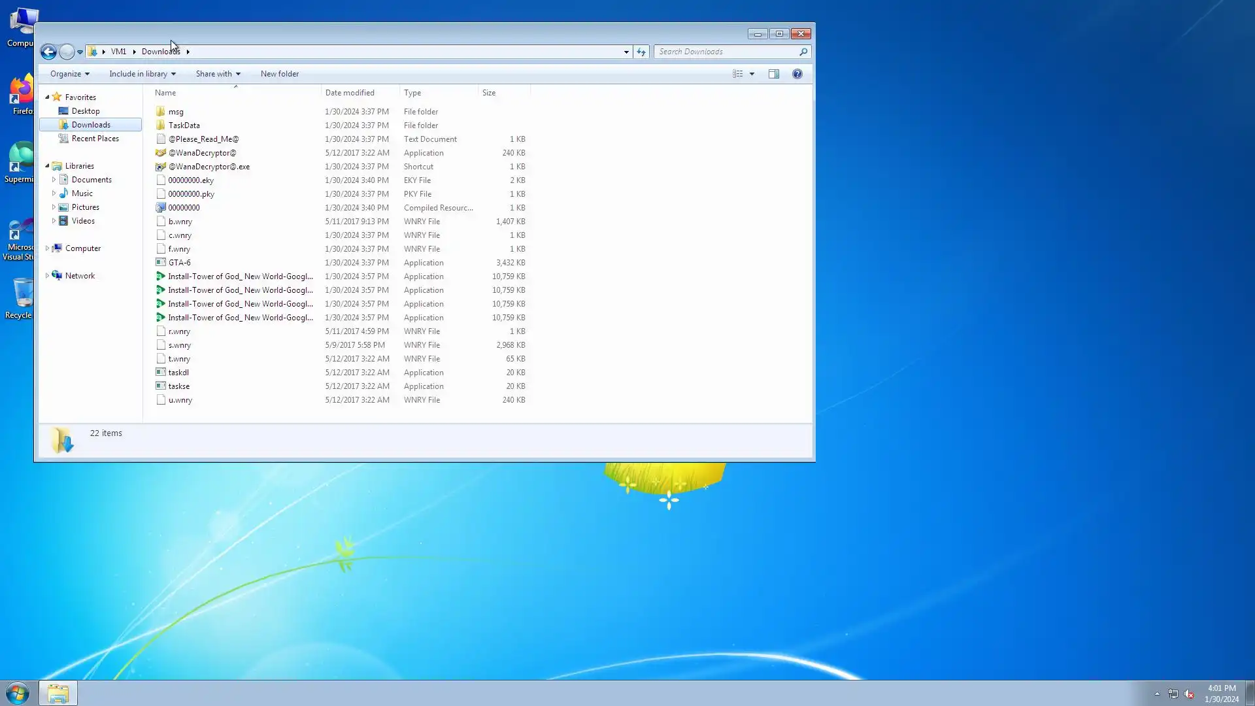Open the Help question mark icon
1255x706 pixels.
pos(797,74)
